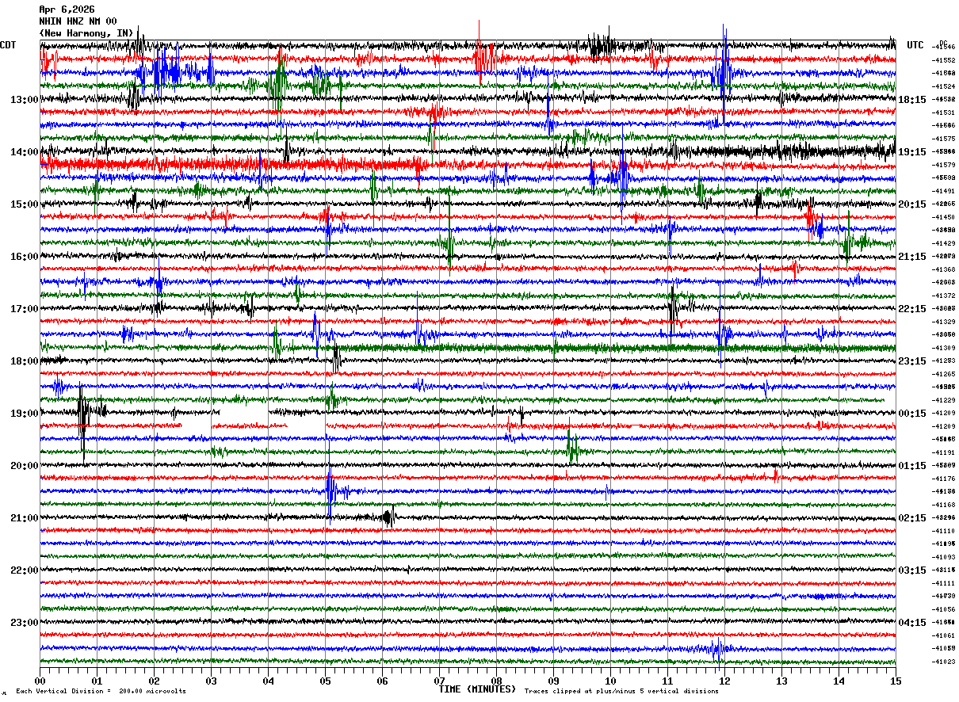Screen dimensions: 959x702
Task: Click minute tick label 00 on the axis
Action: pos(40,681)
